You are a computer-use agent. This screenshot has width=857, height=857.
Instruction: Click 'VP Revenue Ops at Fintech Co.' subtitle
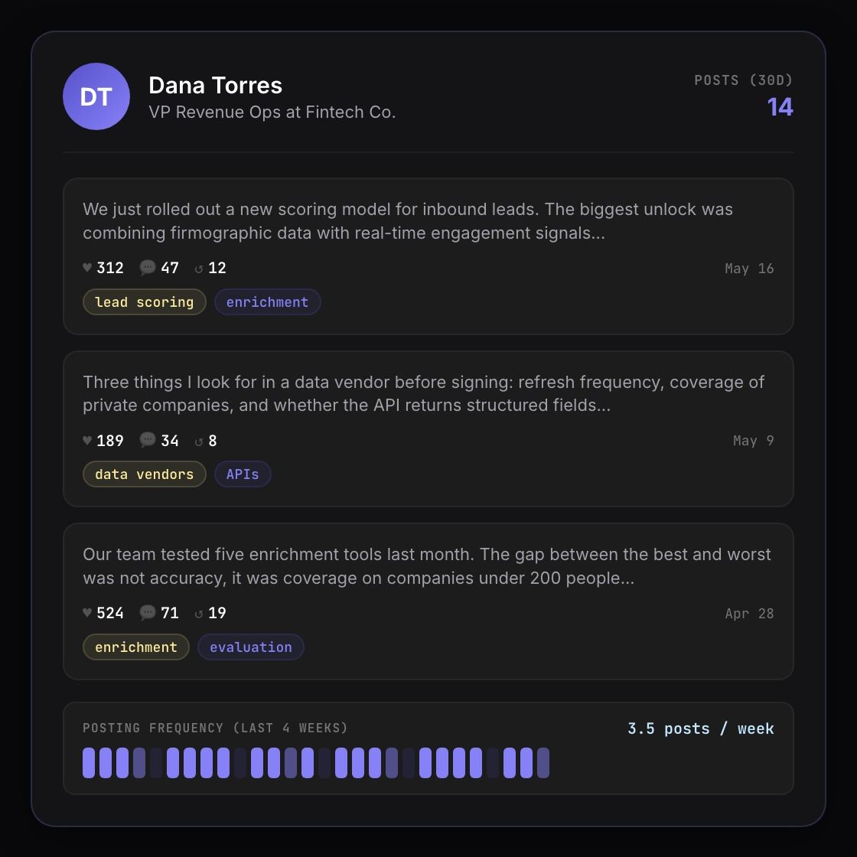point(272,112)
